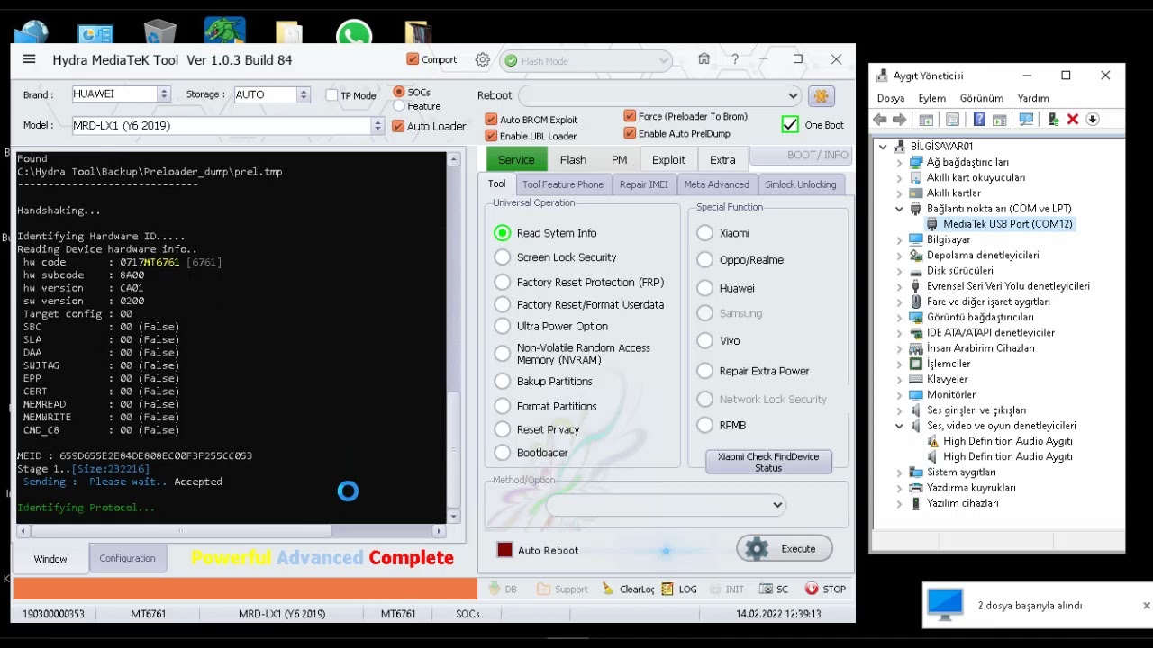
Task: Click the properties icon in Device Manager toolbar
Action: [953, 120]
